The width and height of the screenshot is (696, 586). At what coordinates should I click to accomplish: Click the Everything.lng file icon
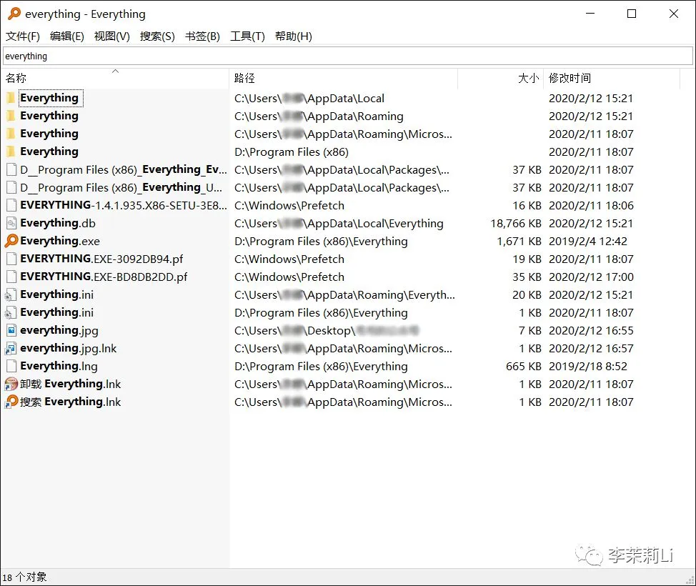[11, 366]
